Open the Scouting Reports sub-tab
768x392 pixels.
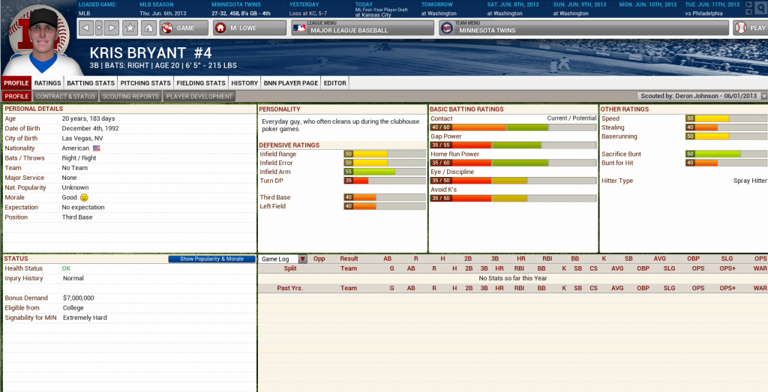click(x=130, y=96)
